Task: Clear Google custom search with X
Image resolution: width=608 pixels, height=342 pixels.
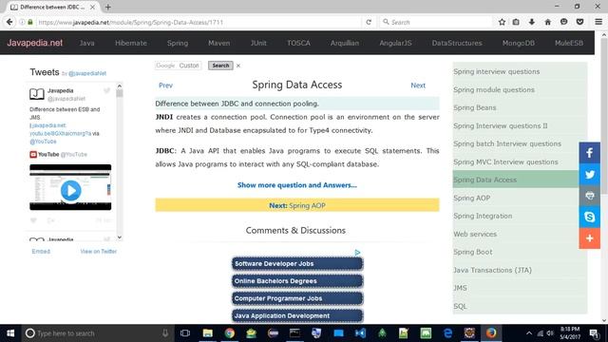Action: (x=238, y=66)
